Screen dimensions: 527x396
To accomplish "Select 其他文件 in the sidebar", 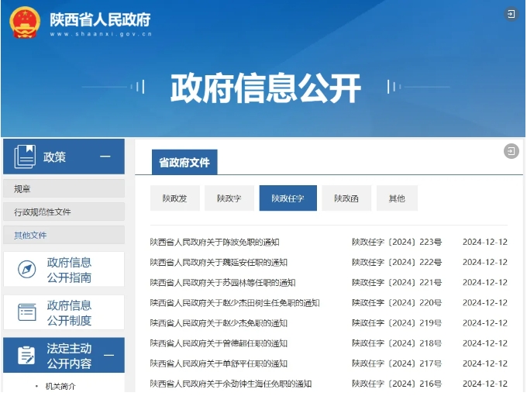I will [x=30, y=235].
